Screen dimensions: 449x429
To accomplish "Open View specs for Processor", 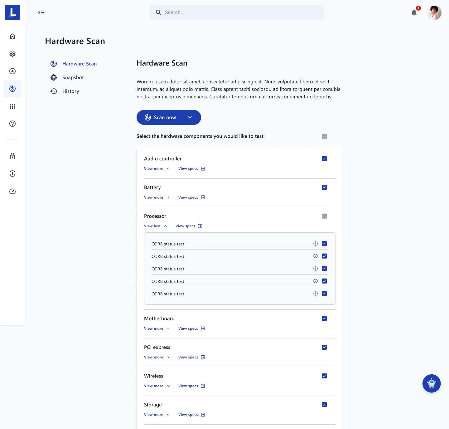I will pos(189,226).
